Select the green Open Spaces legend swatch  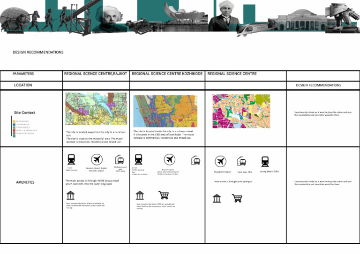point(14,127)
